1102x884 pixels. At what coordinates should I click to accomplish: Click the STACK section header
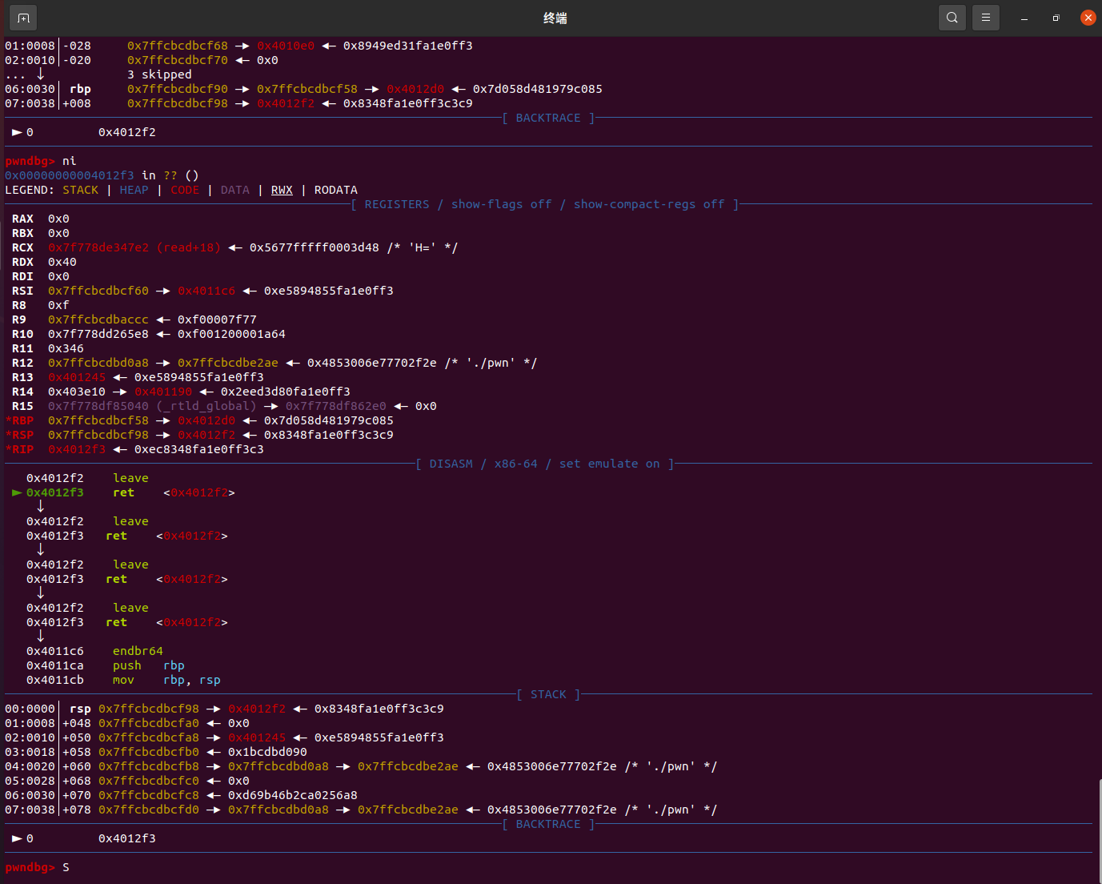(548, 694)
